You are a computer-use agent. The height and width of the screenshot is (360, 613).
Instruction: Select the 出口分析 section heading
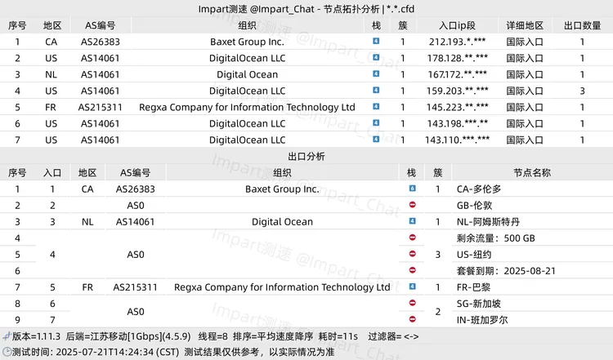point(306,156)
